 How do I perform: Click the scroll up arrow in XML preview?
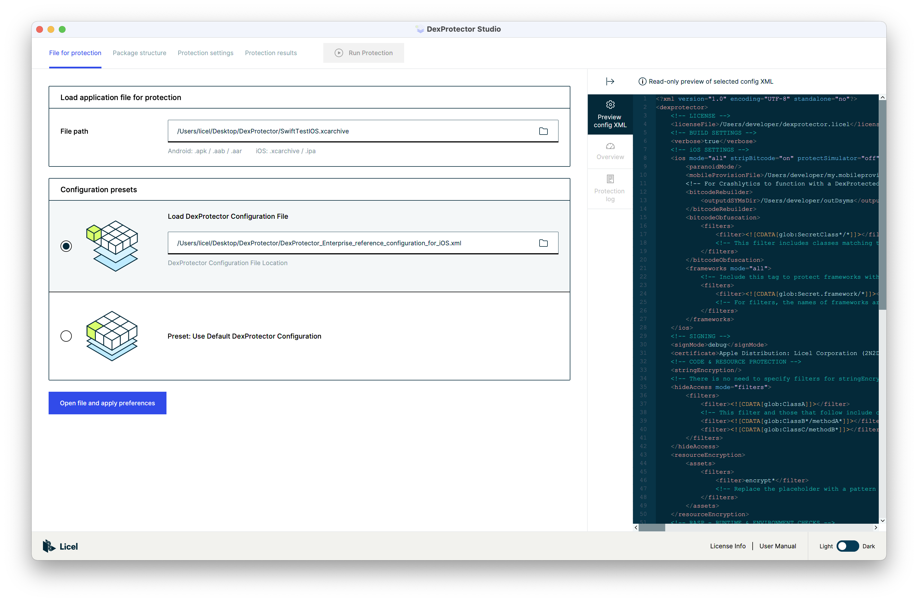tap(882, 98)
